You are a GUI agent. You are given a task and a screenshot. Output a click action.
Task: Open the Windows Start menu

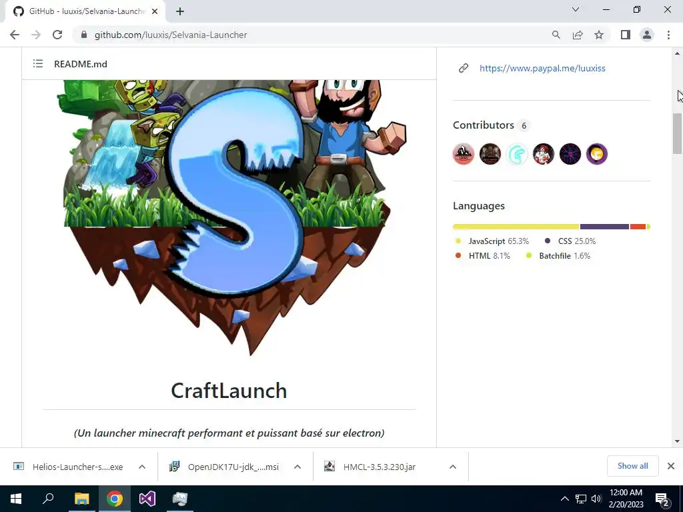(x=16, y=499)
